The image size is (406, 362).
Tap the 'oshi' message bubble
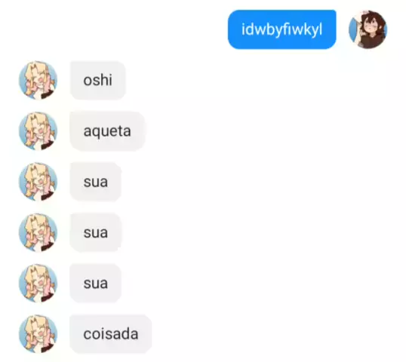(98, 80)
